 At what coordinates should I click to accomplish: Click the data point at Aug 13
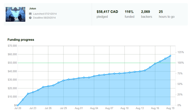tap(140, 71)
